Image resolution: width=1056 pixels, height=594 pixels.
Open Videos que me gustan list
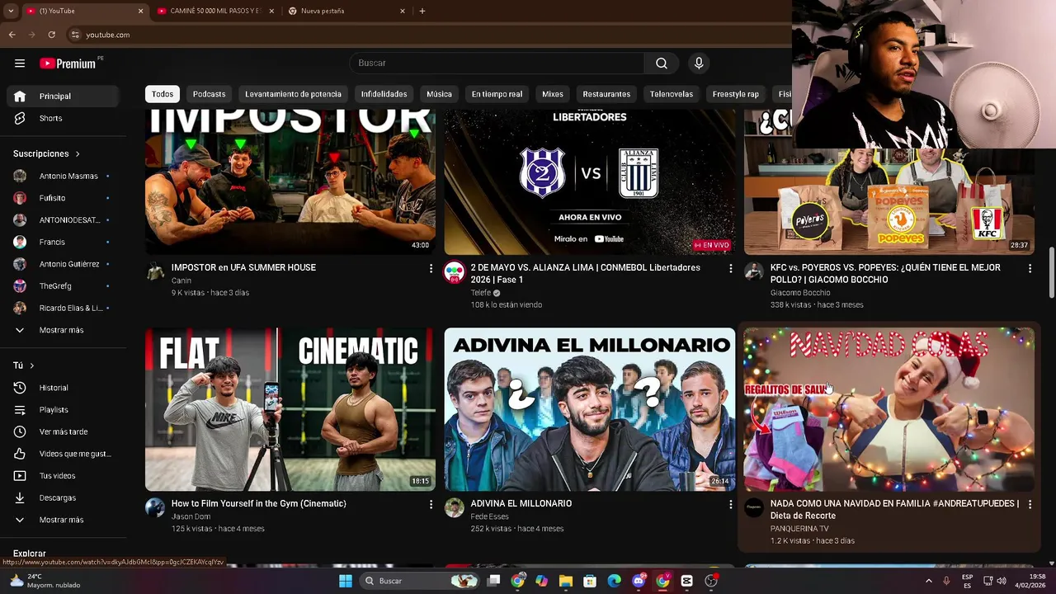63,454
